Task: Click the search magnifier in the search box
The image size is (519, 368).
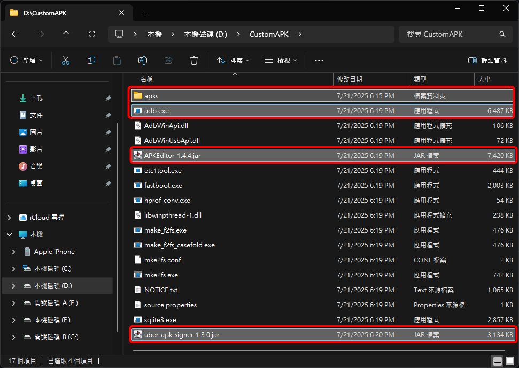Action: point(501,34)
